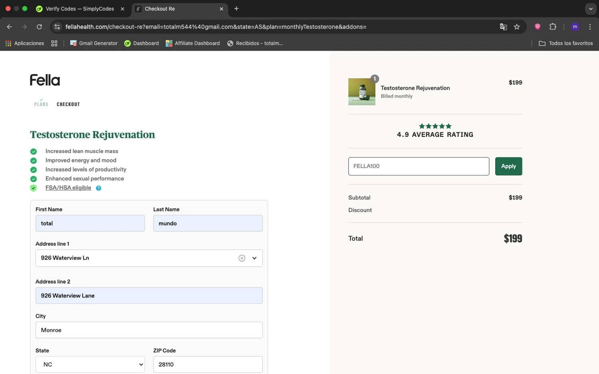Click the Fella logo
The image size is (599, 374).
click(x=45, y=80)
